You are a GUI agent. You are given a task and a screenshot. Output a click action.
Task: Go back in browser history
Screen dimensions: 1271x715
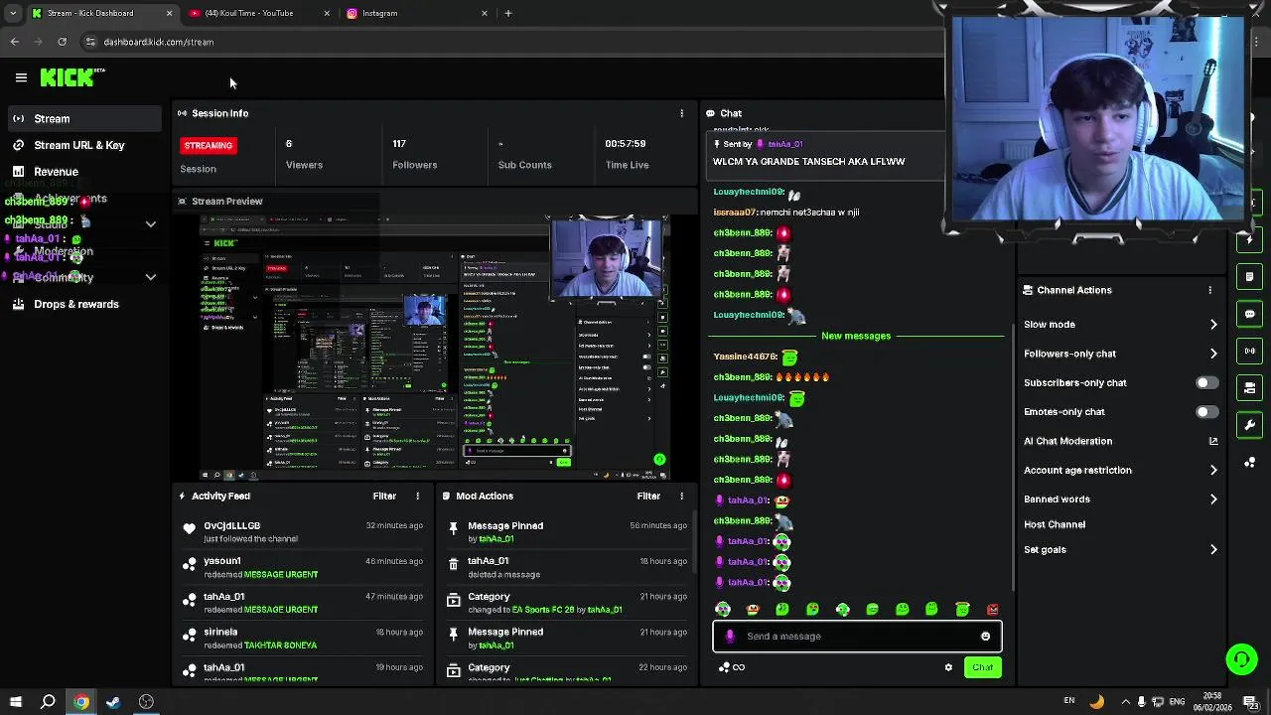(x=15, y=42)
